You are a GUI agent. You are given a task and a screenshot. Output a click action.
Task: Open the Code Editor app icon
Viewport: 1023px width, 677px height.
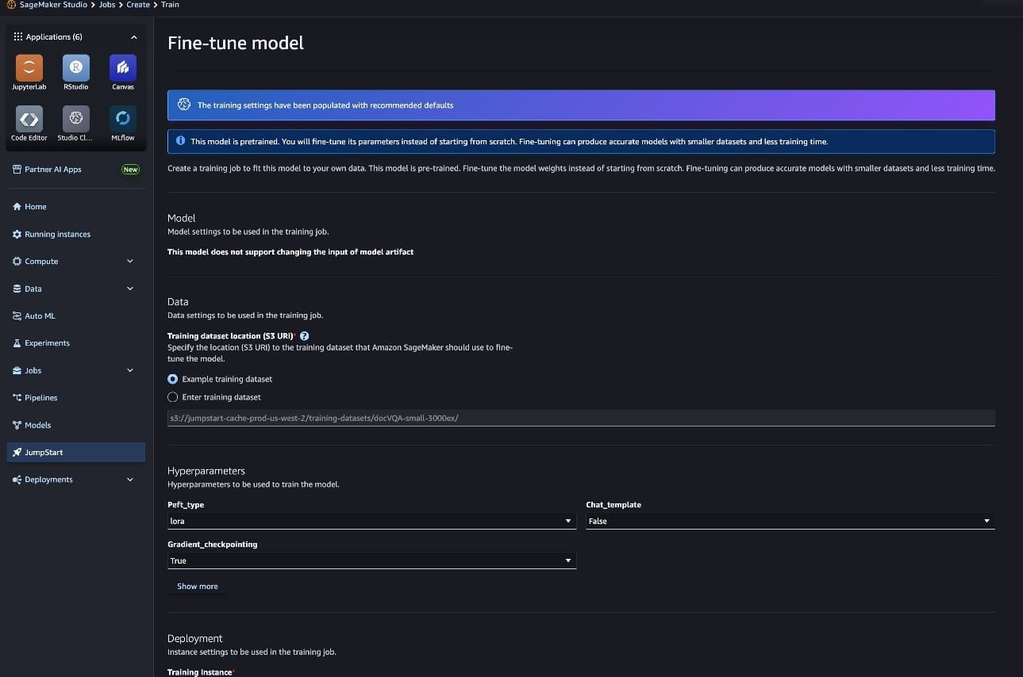(29, 119)
